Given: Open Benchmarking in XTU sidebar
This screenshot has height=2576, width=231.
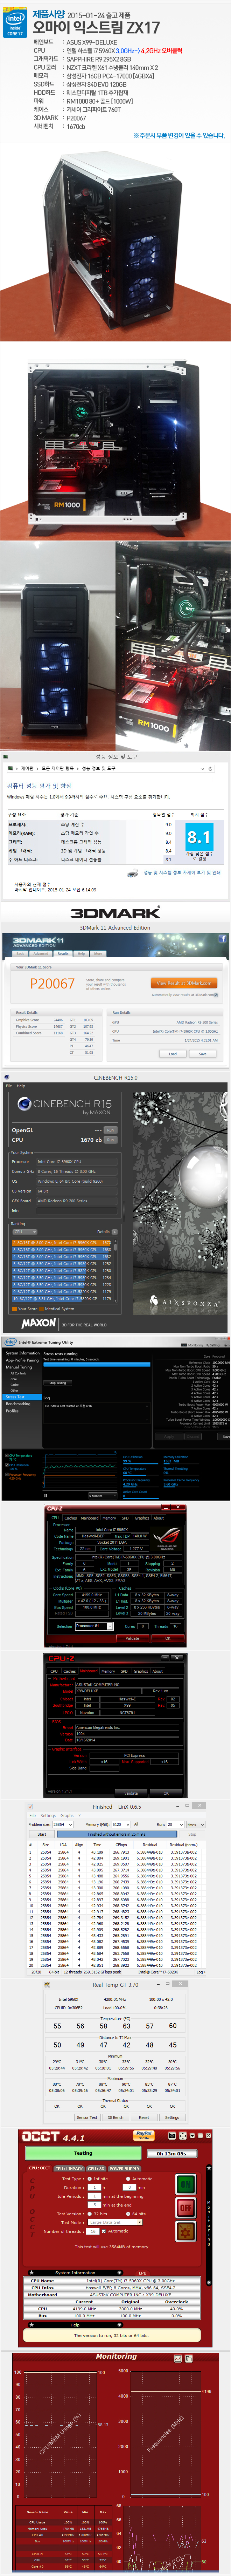Looking at the screenshot, I should tap(18, 1404).
